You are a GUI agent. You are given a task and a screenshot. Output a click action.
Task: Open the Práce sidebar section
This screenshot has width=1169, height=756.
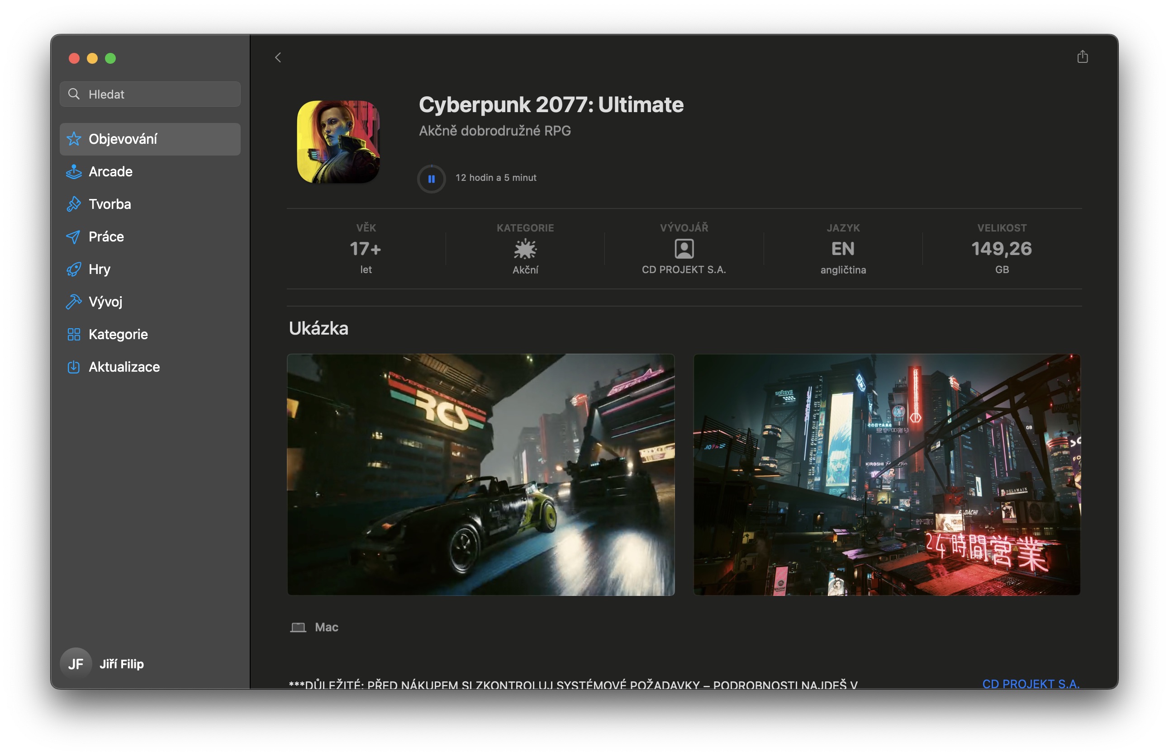tap(106, 236)
